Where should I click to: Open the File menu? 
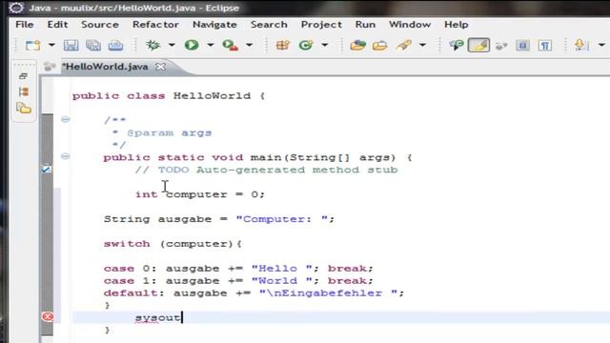tap(25, 25)
